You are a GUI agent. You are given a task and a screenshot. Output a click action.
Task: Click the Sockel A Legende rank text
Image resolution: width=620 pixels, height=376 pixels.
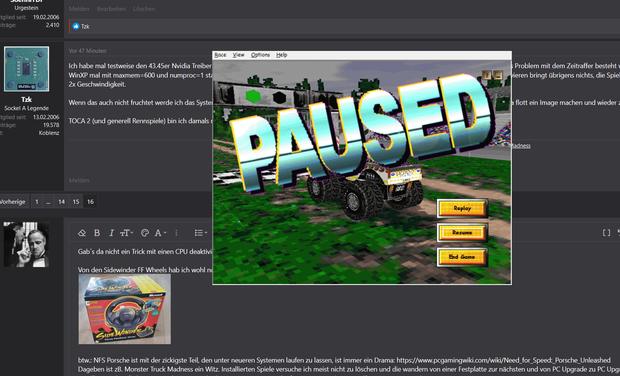(x=27, y=108)
